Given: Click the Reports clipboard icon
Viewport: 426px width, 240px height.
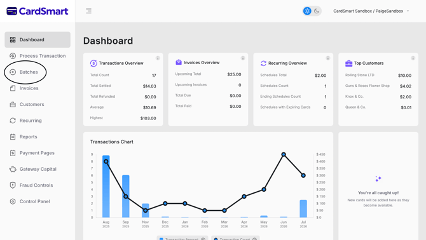Looking at the screenshot, I should click(x=13, y=137).
